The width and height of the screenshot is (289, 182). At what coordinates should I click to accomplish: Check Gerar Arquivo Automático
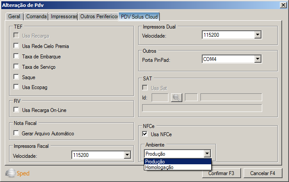pyautogui.click(x=16, y=133)
